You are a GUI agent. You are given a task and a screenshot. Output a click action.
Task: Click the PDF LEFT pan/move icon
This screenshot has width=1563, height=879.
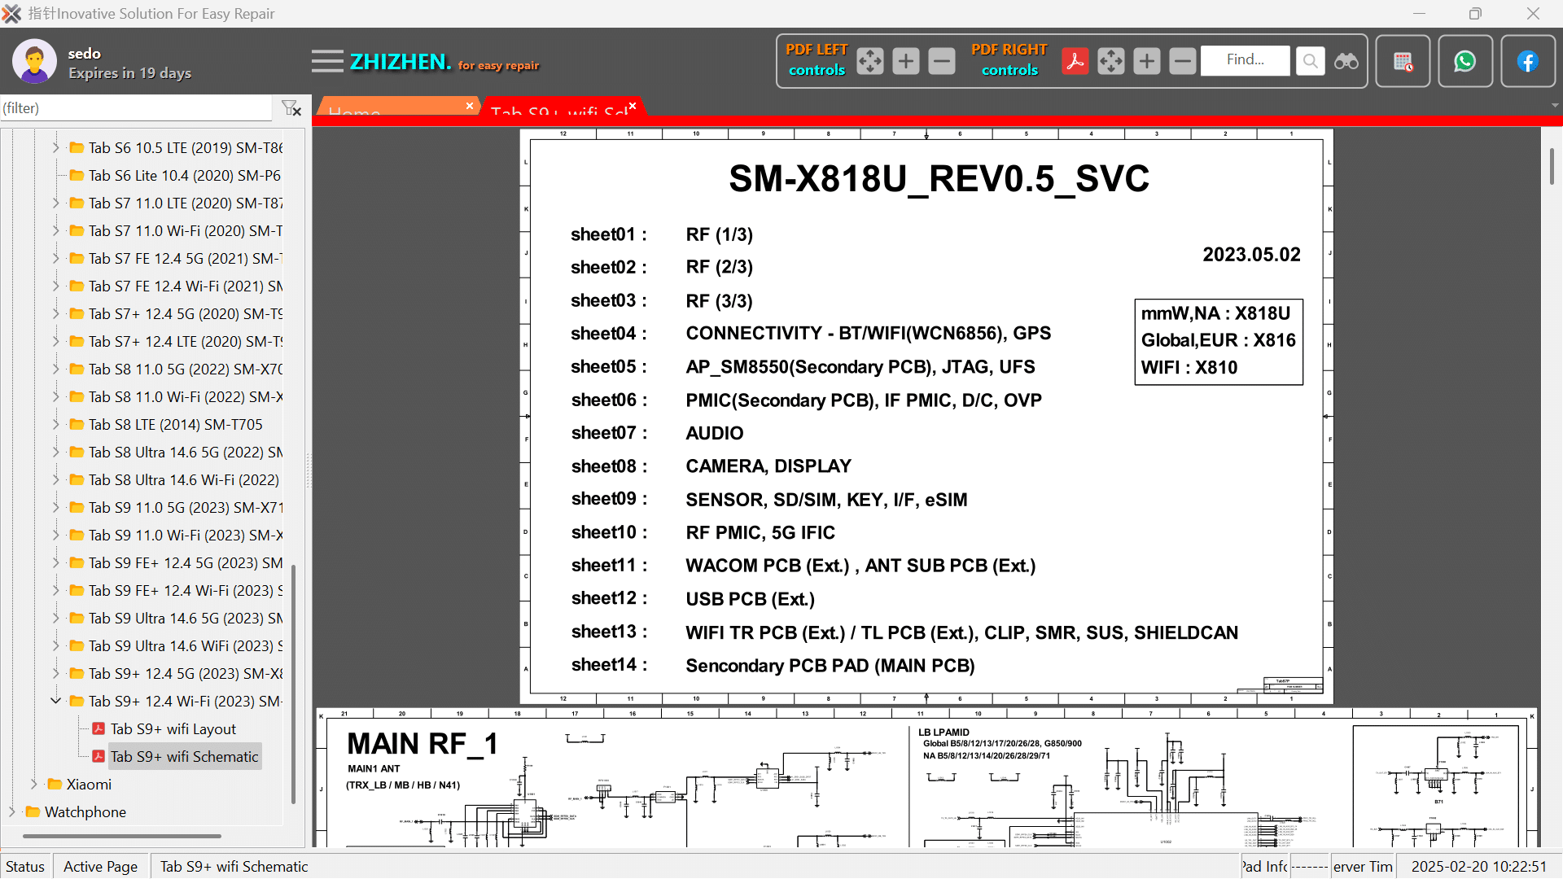pos(869,61)
